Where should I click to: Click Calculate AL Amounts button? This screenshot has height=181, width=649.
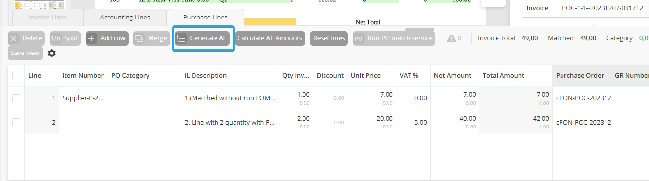tap(270, 38)
